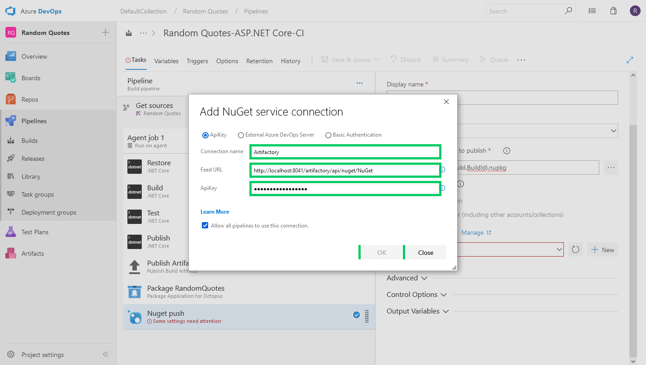This screenshot has height=365, width=646.
Task: Click the OK button in dialog
Action: click(382, 253)
